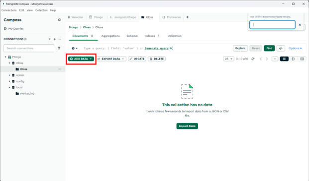The height and width of the screenshot is (181, 309).
Task: Click into the find-in-page search box
Action: pos(272,25)
